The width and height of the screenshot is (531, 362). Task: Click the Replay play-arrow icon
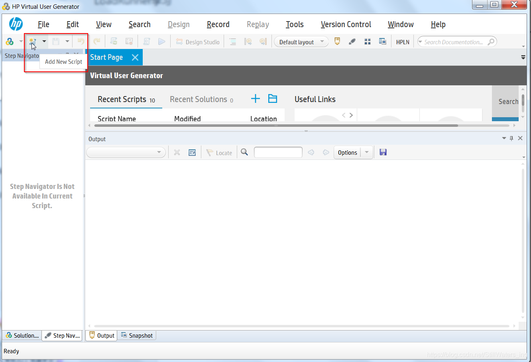point(161,41)
